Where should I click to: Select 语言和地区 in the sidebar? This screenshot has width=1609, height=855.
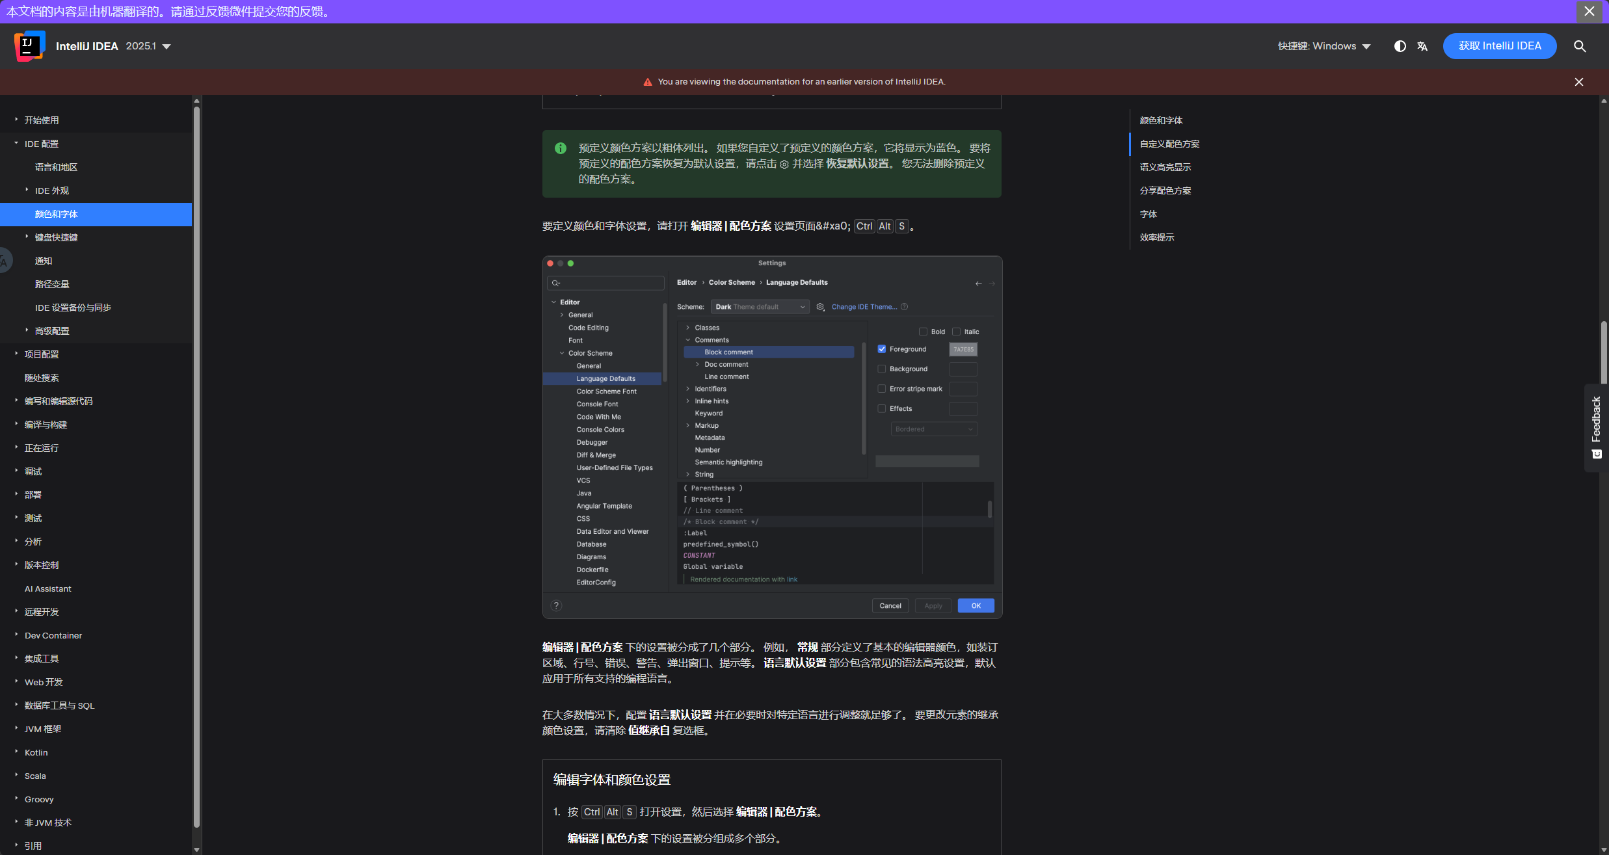click(56, 167)
